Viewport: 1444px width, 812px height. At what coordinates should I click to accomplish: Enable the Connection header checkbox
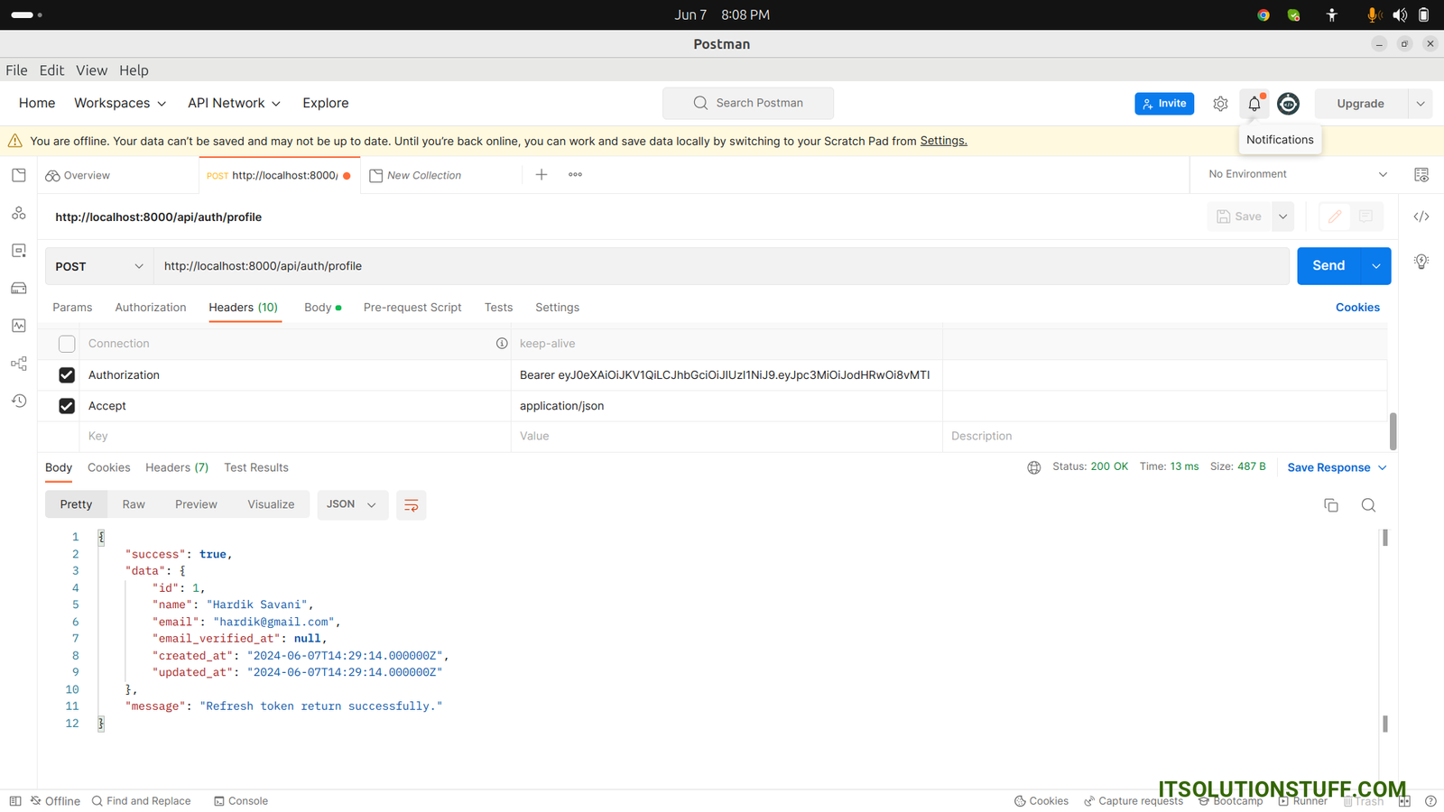67,344
